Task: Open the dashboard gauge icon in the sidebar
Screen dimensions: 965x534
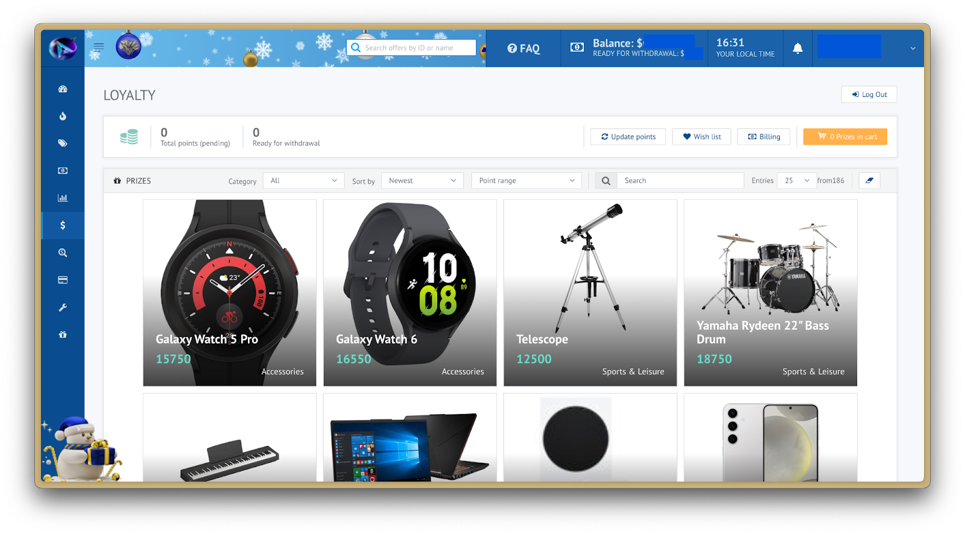Action: (63, 89)
